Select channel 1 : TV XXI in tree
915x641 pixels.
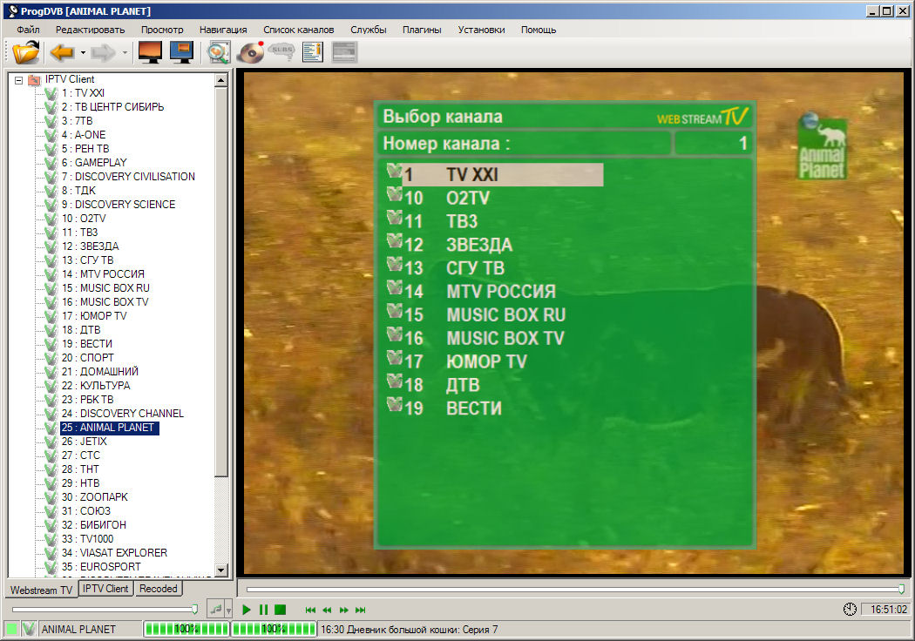(x=83, y=92)
